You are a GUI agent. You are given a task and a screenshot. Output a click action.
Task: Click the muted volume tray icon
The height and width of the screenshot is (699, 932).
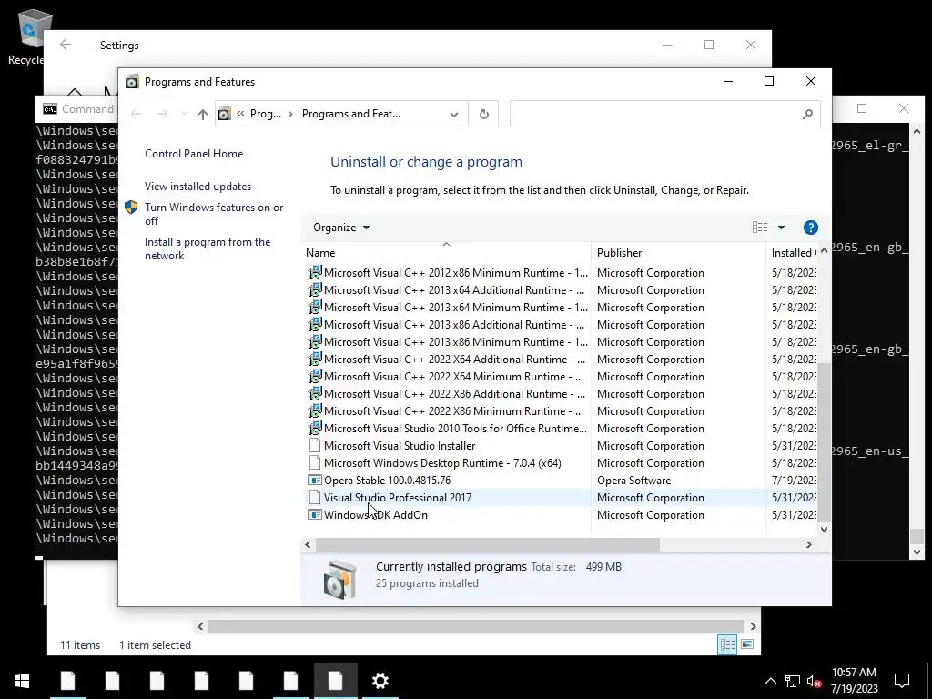pos(814,681)
